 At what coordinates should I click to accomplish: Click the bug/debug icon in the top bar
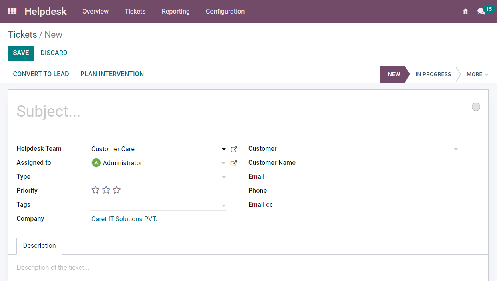point(465,12)
